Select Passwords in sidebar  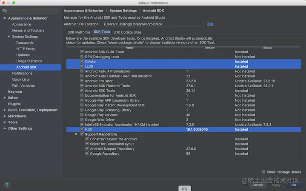[x=25, y=43]
